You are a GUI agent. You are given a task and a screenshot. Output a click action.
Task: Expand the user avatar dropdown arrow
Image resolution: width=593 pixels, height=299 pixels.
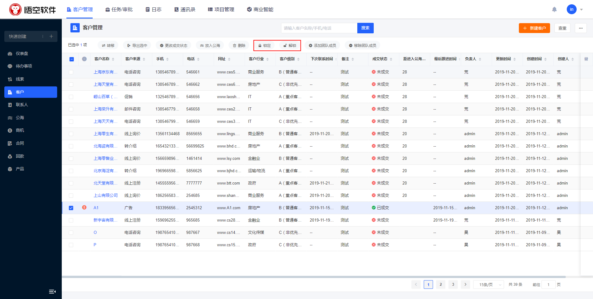point(581,10)
